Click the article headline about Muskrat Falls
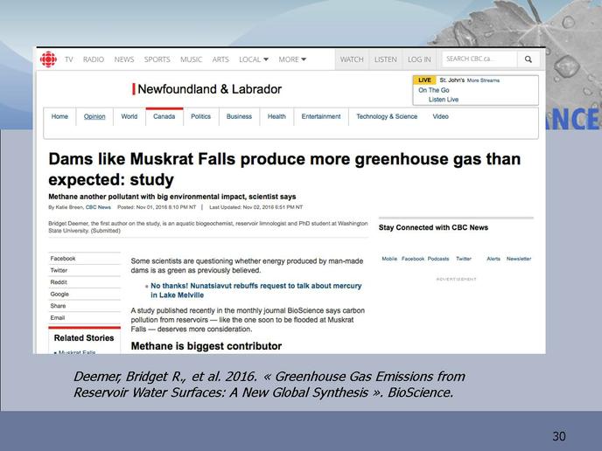This screenshot has height=451, width=602. (284, 170)
